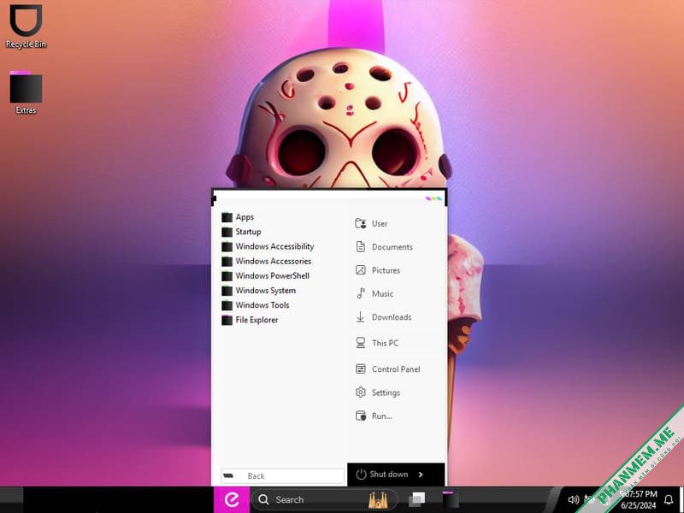Image resolution: width=684 pixels, height=513 pixels.
Task: Click the This PC label
Action: (x=386, y=343)
